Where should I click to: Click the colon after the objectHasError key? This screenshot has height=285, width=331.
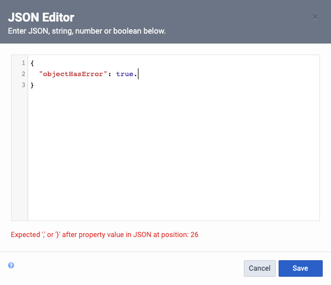(x=110, y=74)
